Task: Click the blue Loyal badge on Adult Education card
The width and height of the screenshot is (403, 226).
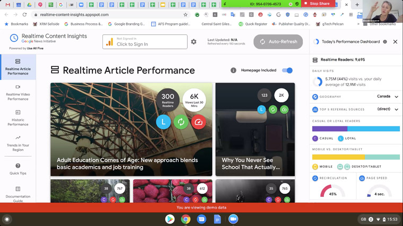Action: pyautogui.click(x=163, y=122)
